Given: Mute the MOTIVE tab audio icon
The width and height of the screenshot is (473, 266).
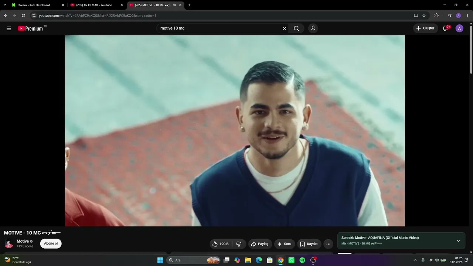Looking at the screenshot, I should click(174, 5).
